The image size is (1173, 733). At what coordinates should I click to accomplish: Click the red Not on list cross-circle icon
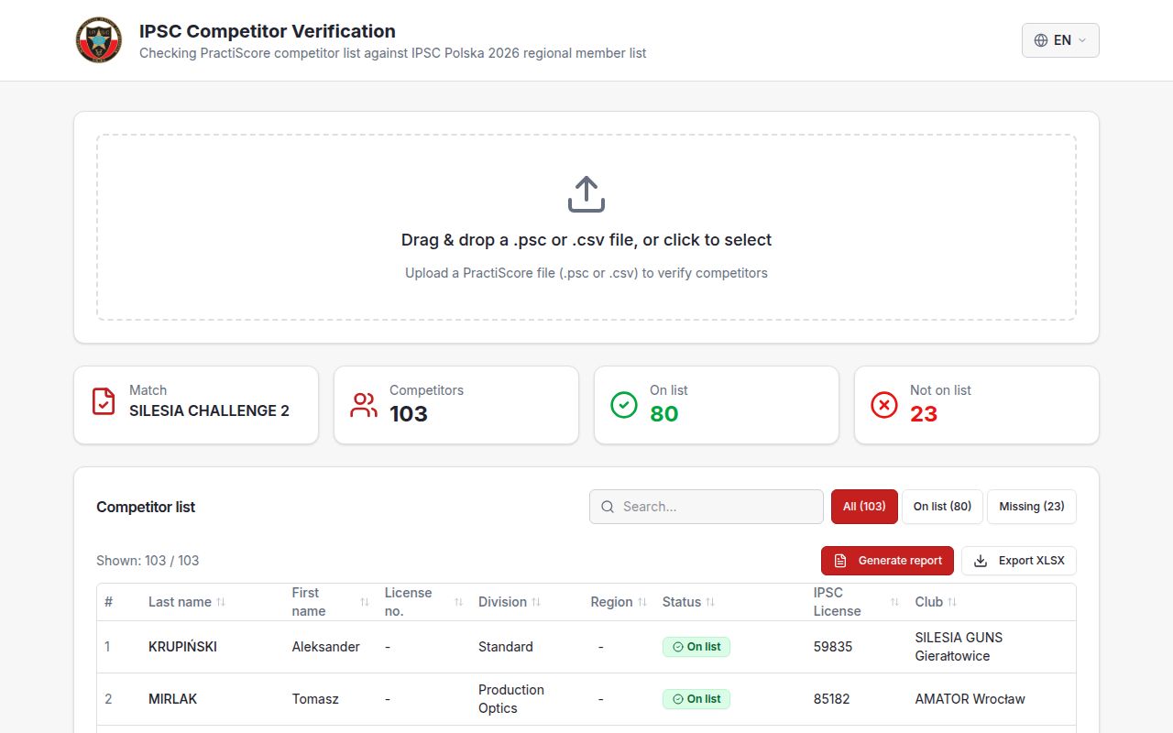click(884, 405)
